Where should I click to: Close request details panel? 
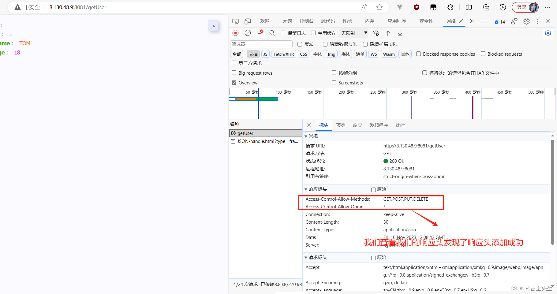click(309, 125)
